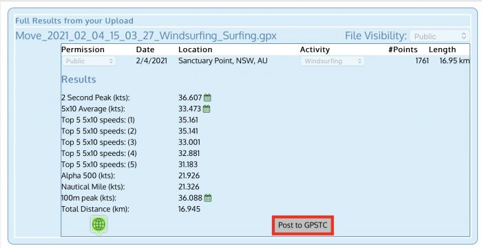This screenshot has height=248, width=482.
Task: Select the Length column header
Action: coord(442,49)
